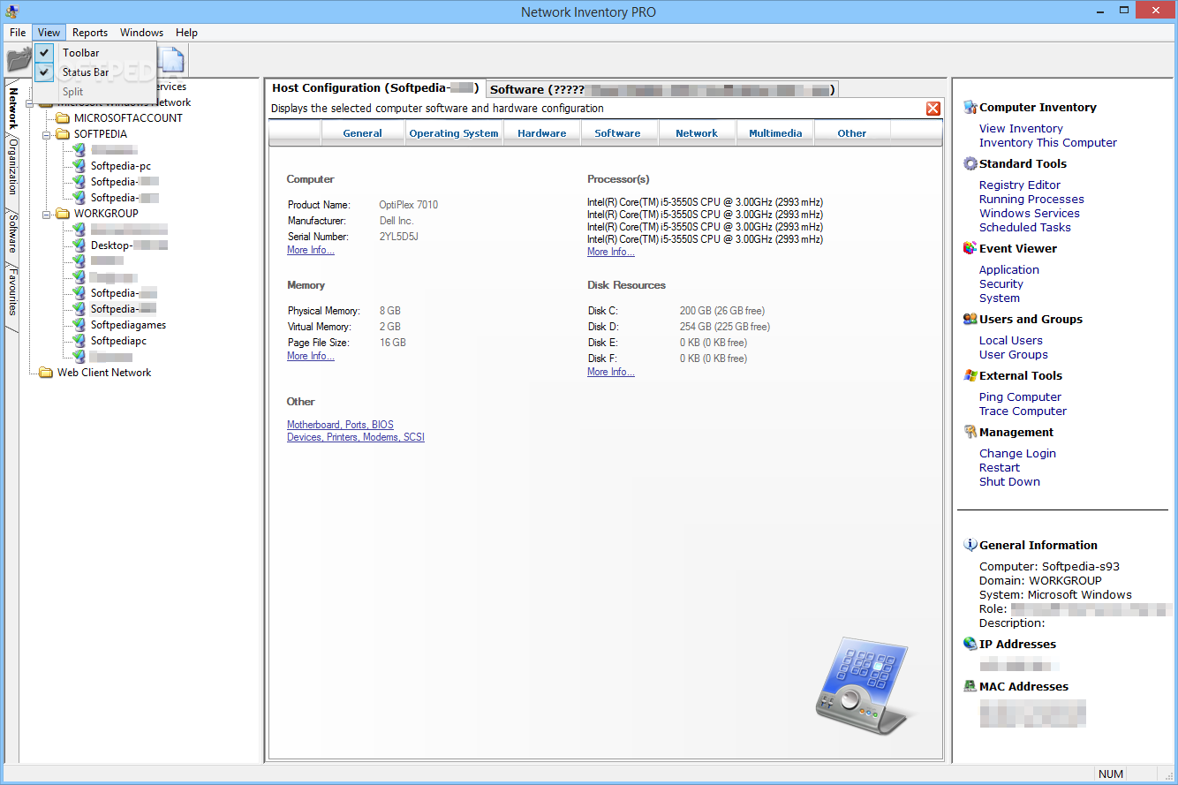Screen dimensions: 1178x785
Task: Click Inventory This Computer link
Action: [x=1048, y=143]
